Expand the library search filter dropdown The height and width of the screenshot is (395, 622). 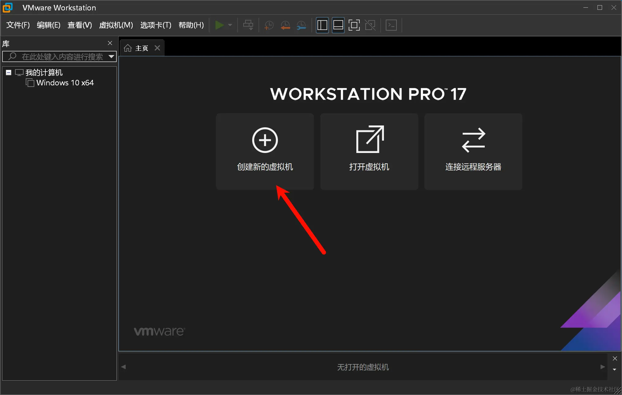tap(111, 57)
